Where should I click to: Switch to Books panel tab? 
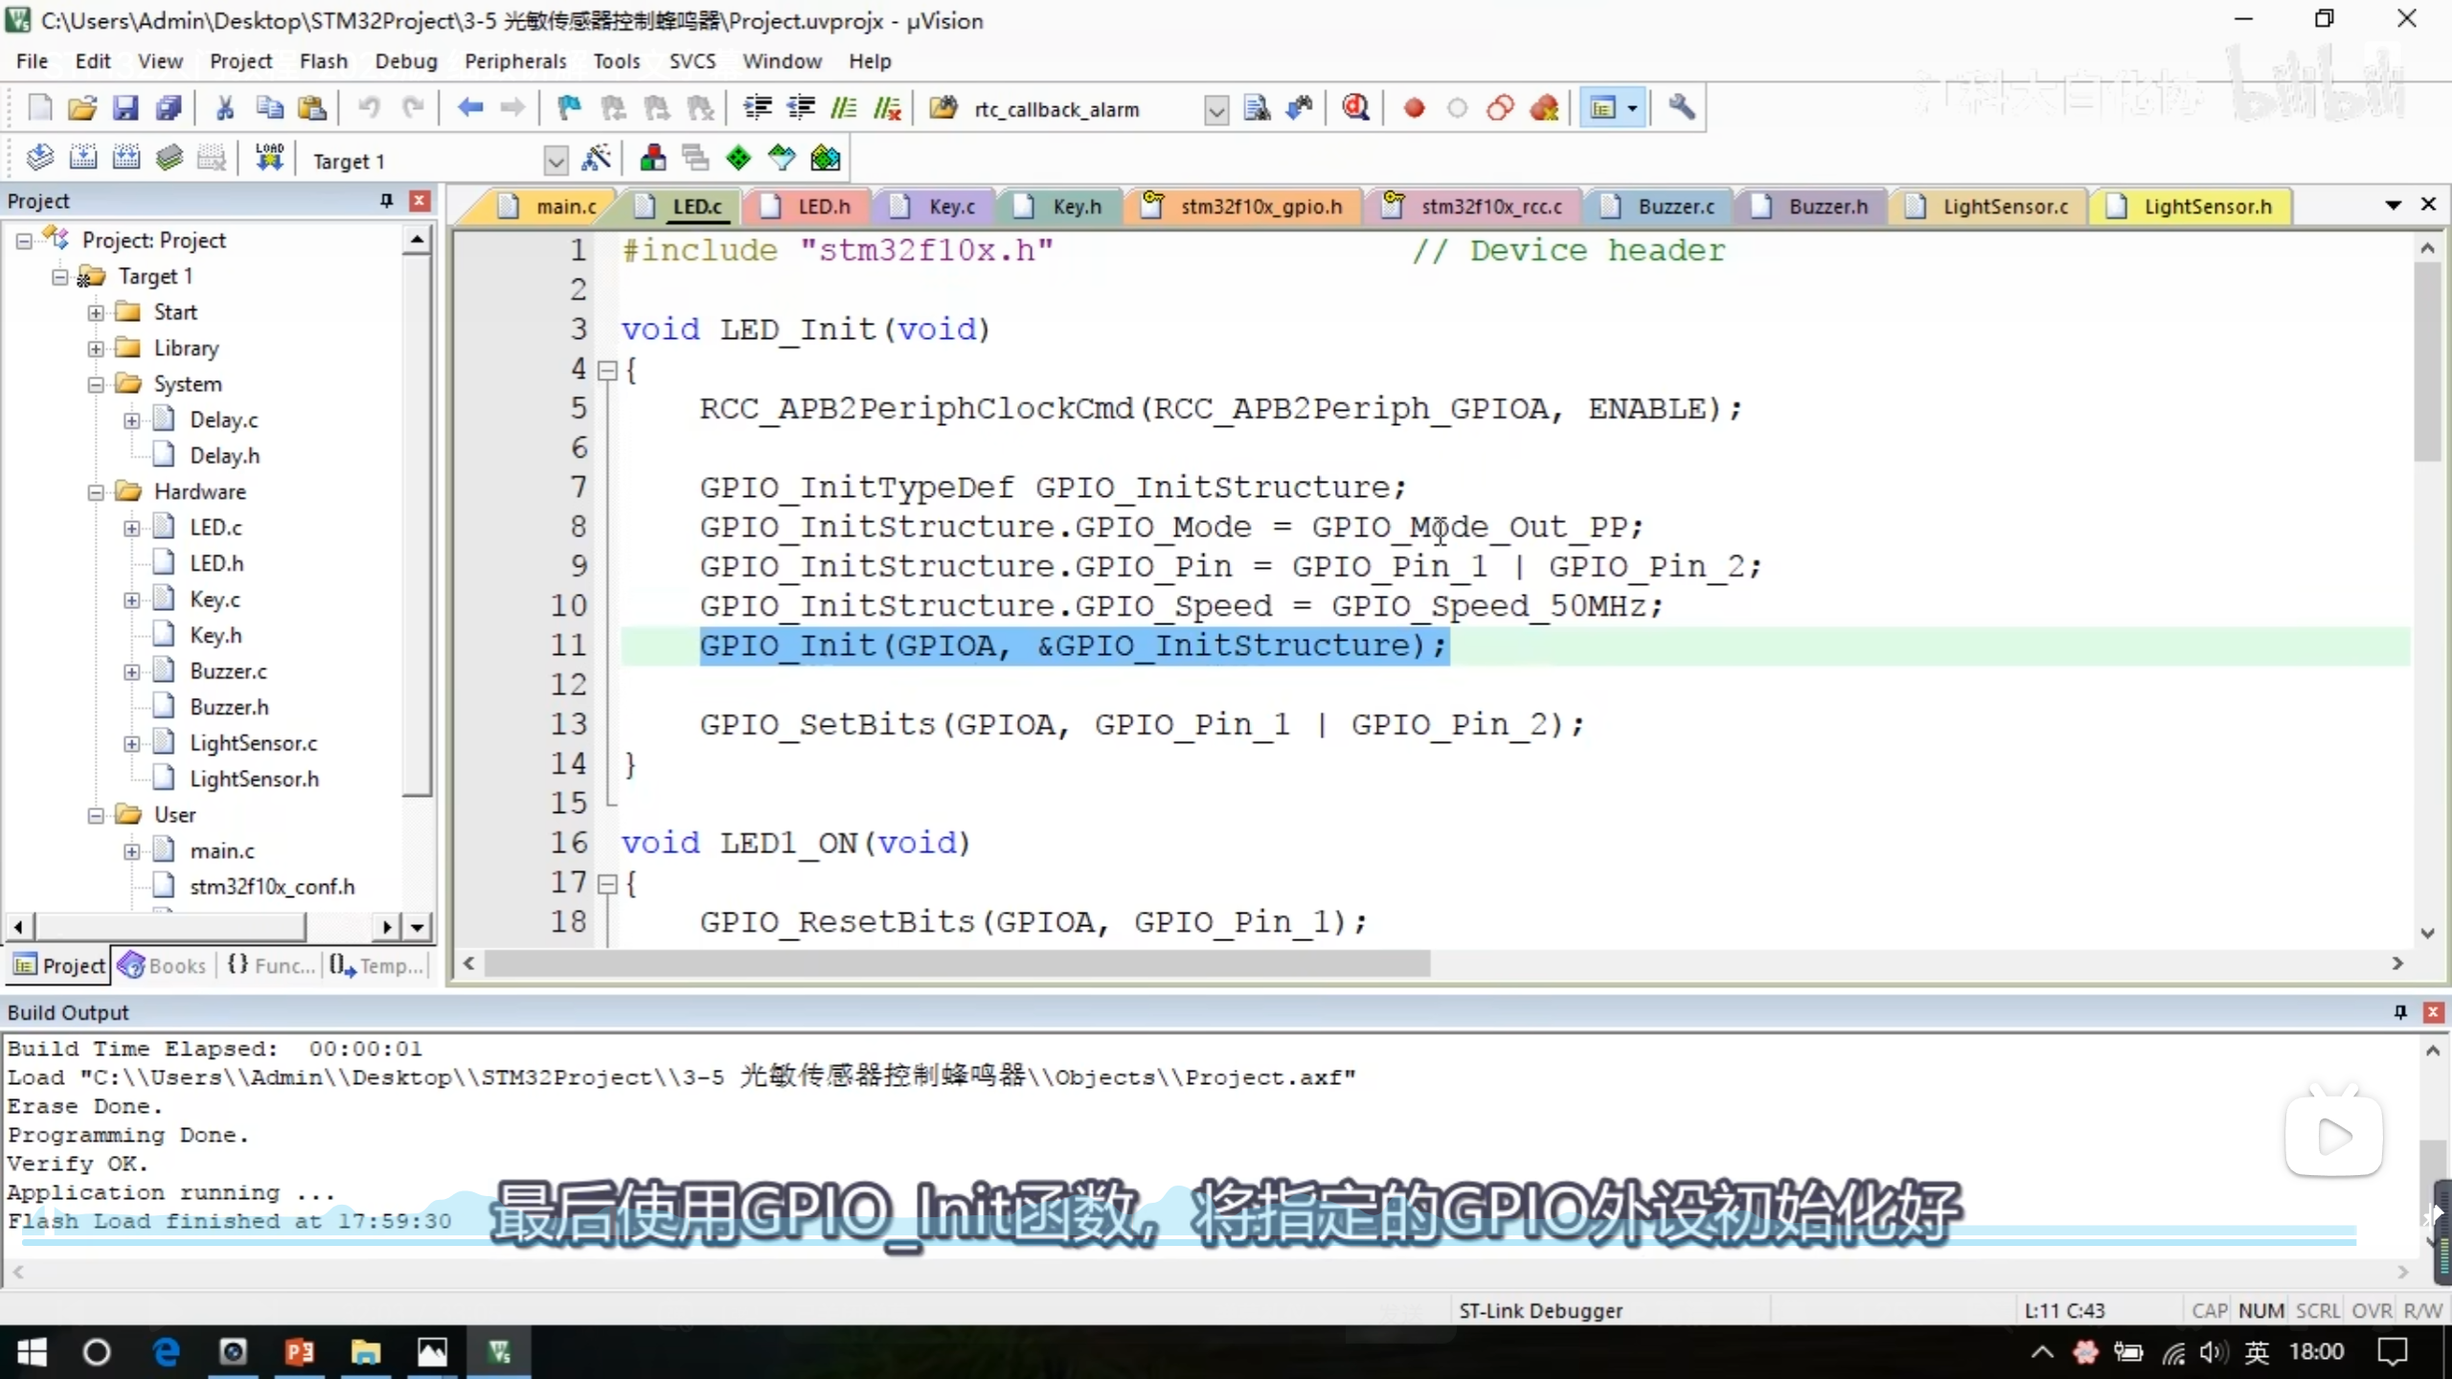164,965
